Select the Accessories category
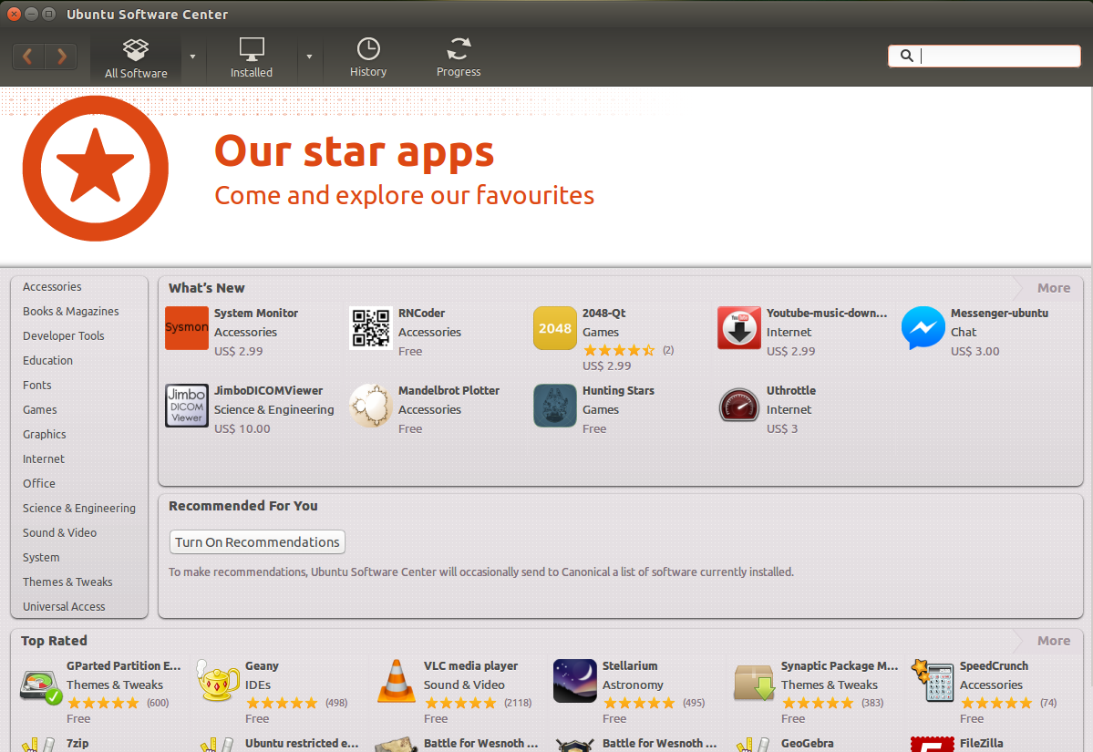Image resolution: width=1093 pixels, height=752 pixels. point(52,286)
